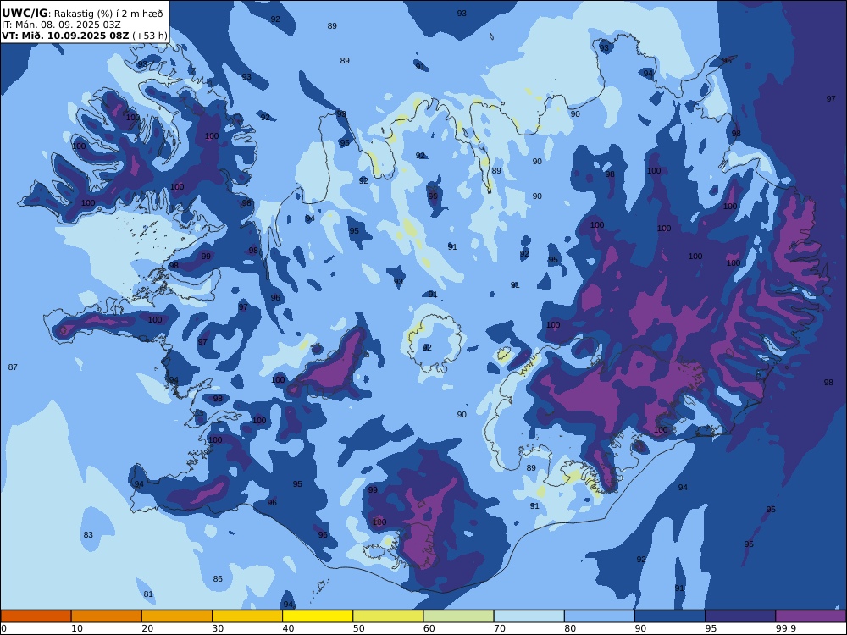Select the '83' humidity value on the map
847x635 pixels.
click(88, 534)
